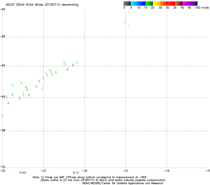
Task: Click the -30 longitude axis label
Action: pos(3,171)
